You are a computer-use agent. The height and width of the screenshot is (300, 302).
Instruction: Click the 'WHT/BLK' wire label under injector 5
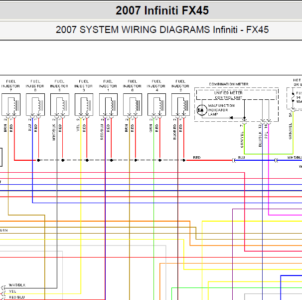54,132
